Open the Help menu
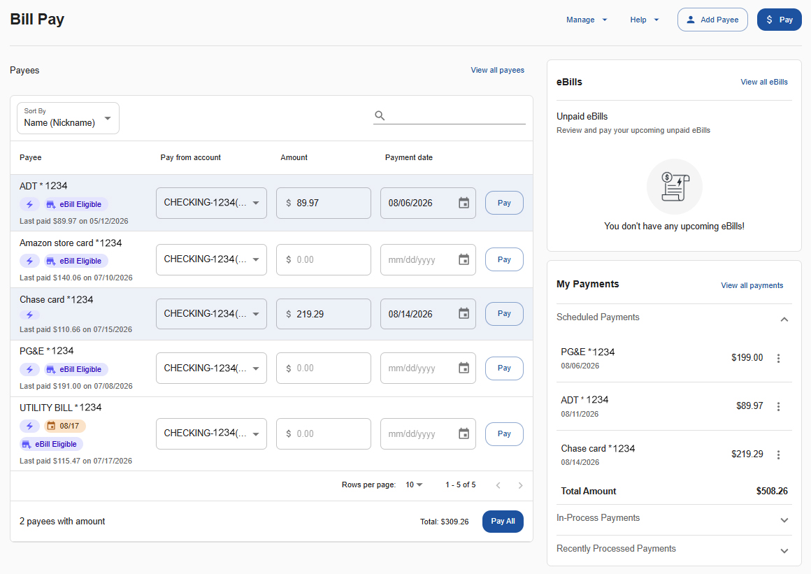 (x=645, y=20)
